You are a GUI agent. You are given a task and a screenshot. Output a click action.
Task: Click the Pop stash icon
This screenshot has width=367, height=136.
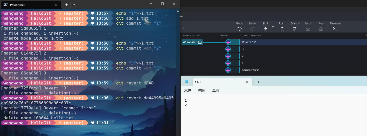pos(321,29)
